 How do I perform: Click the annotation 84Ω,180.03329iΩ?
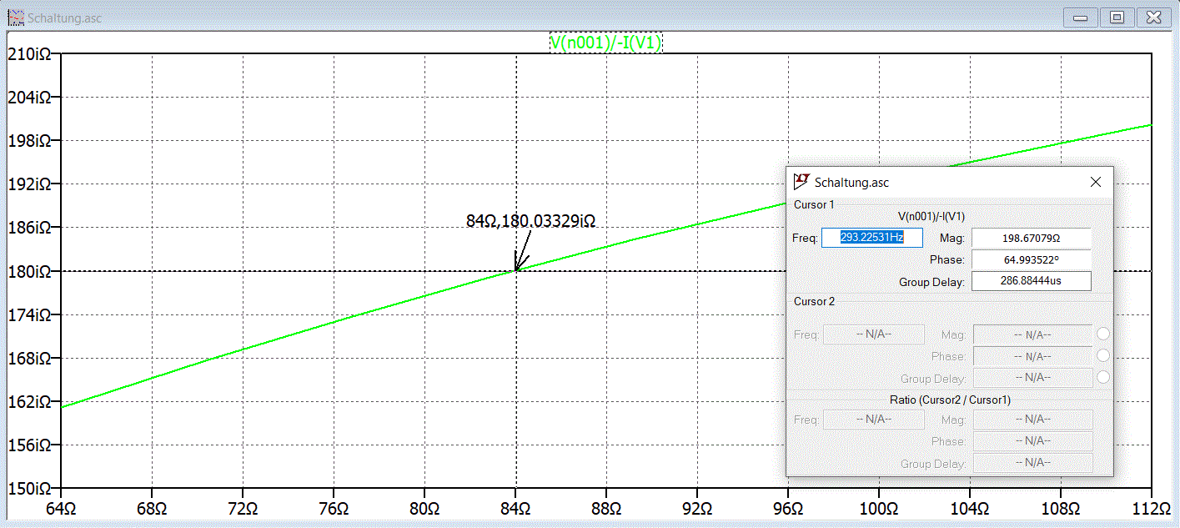(x=531, y=221)
